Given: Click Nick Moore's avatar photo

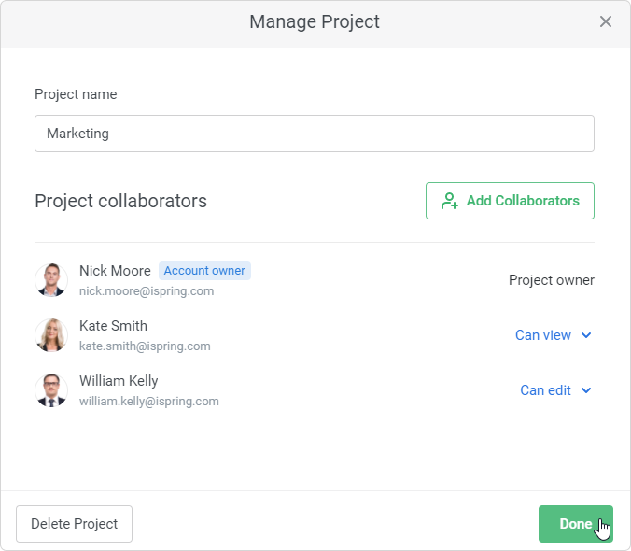Looking at the screenshot, I should pyautogui.click(x=51, y=280).
